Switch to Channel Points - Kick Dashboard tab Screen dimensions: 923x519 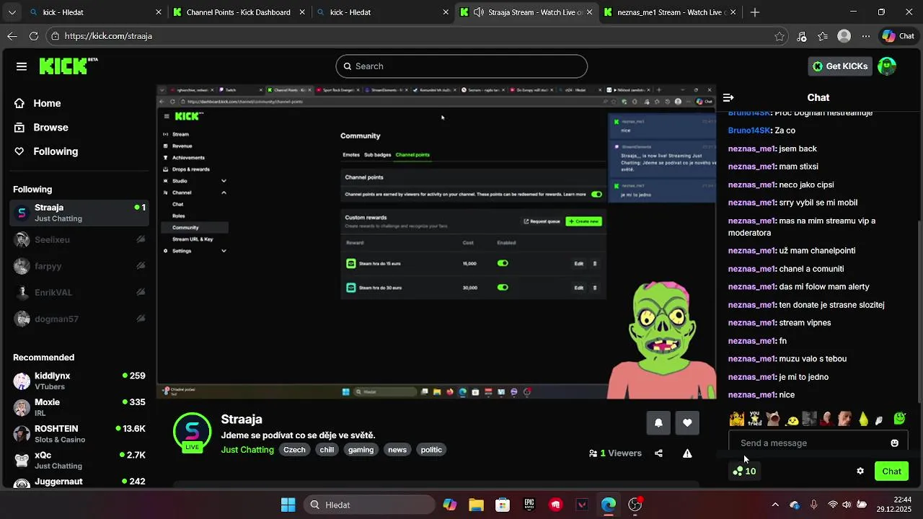(238, 12)
